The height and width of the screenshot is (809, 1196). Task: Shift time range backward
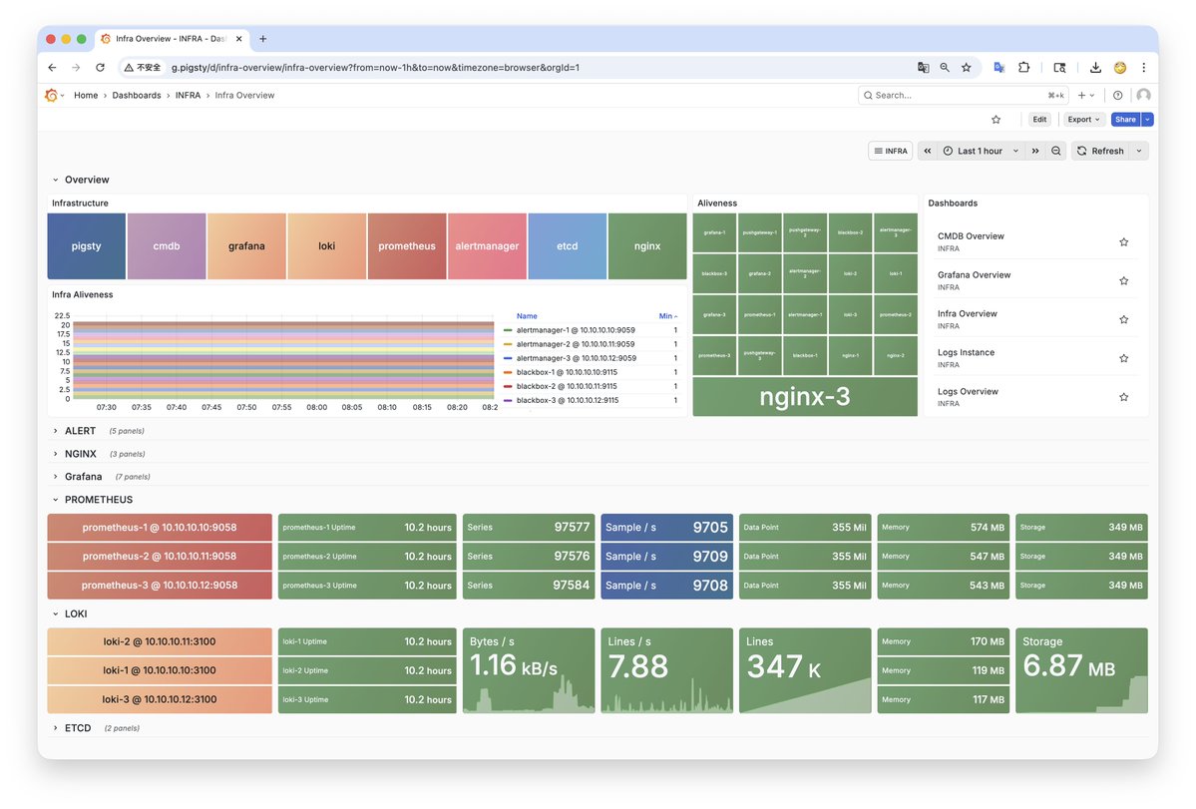928,151
